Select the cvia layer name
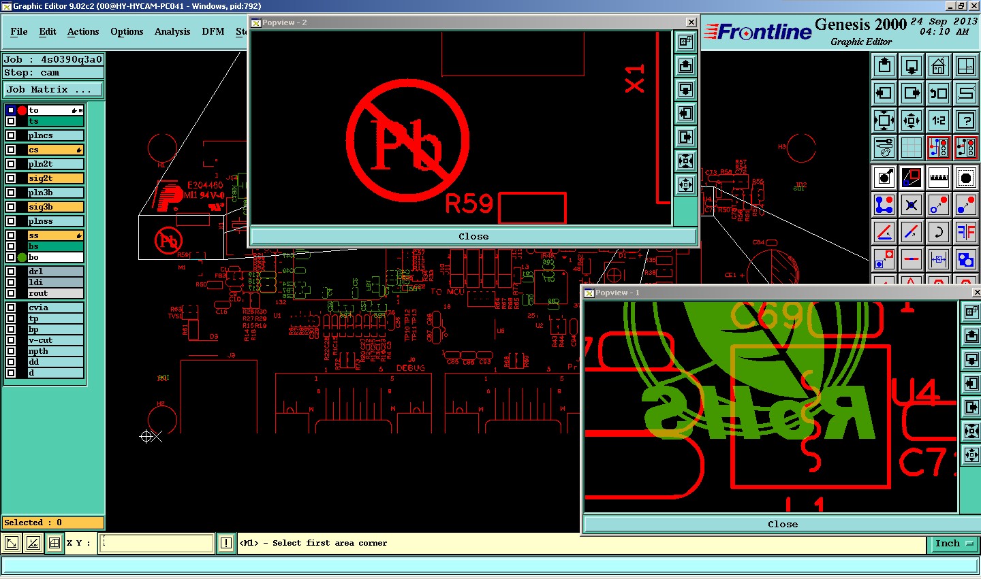 pos(55,308)
